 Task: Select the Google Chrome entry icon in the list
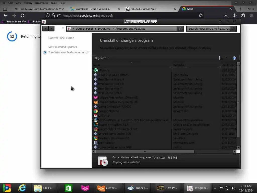(96, 111)
